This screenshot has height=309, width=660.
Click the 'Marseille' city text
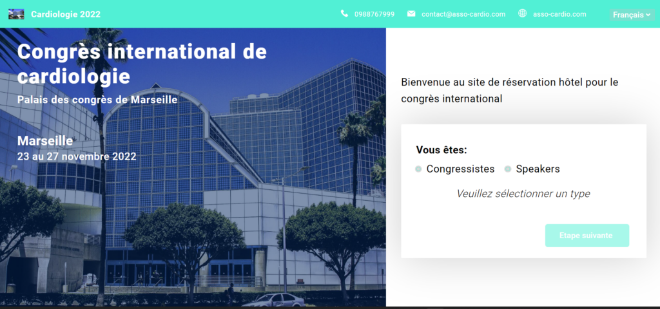45,141
